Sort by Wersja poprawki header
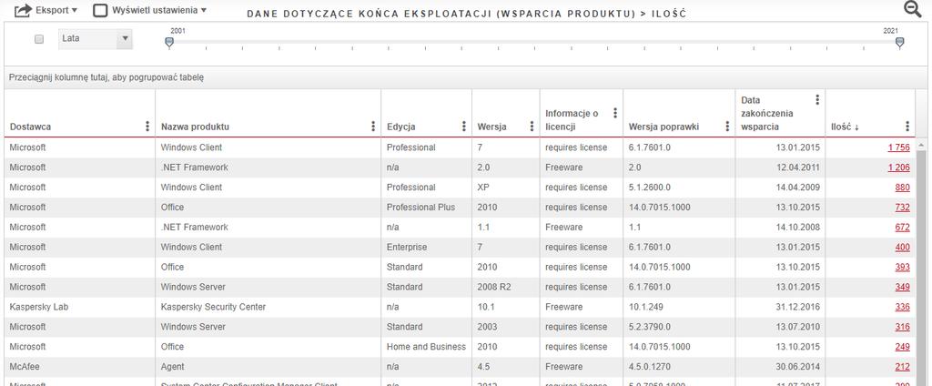Screen dimensions: 932x386 664,127
